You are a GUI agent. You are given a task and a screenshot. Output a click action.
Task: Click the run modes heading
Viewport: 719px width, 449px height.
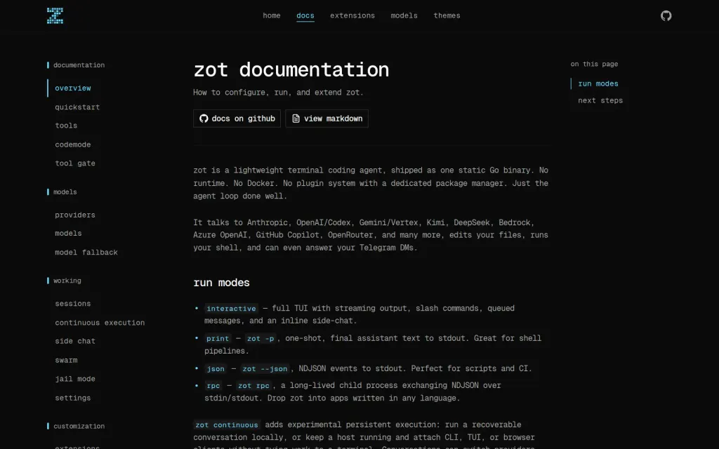pyautogui.click(x=221, y=283)
